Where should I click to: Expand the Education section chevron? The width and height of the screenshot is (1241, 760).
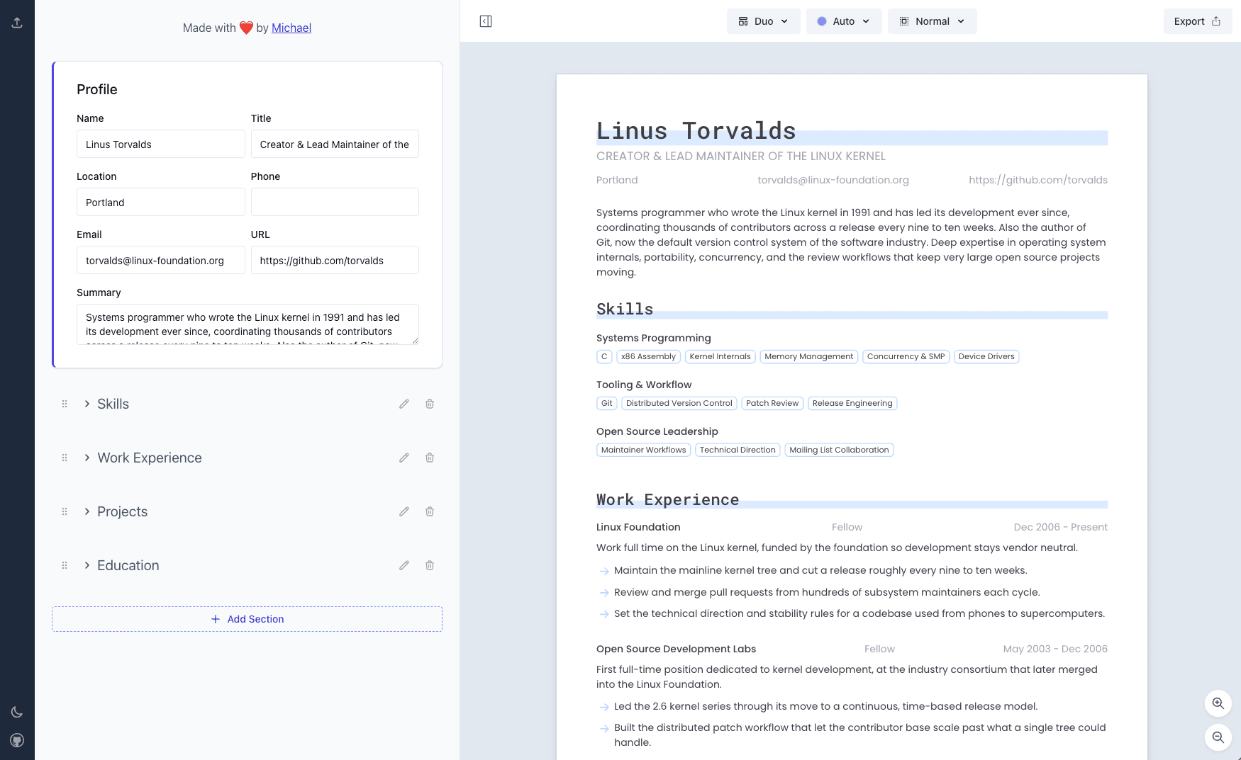coord(87,565)
